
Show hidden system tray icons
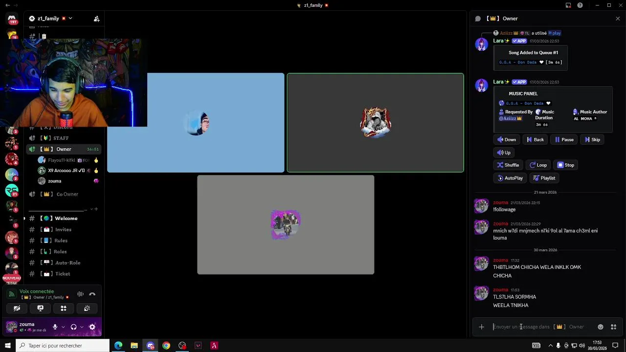550,346
